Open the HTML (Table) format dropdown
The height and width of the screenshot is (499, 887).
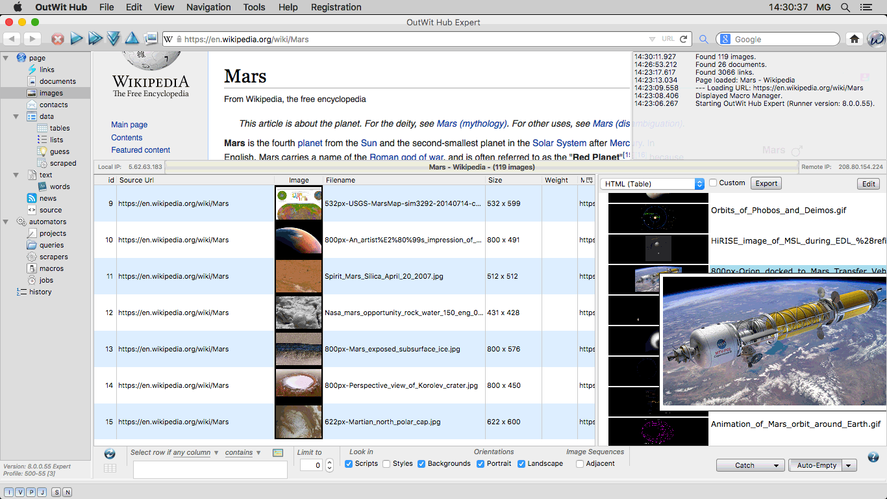click(652, 184)
